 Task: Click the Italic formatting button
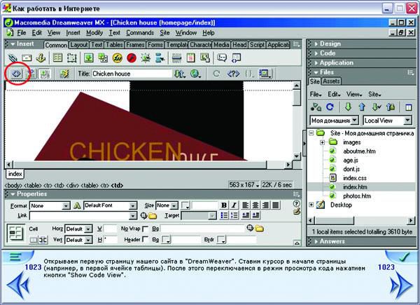pos(236,205)
